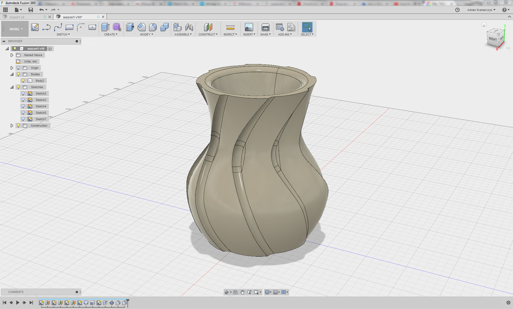Select Sketch7 in the browser tree
The height and width of the screenshot is (309, 513).
pos(41,119)
